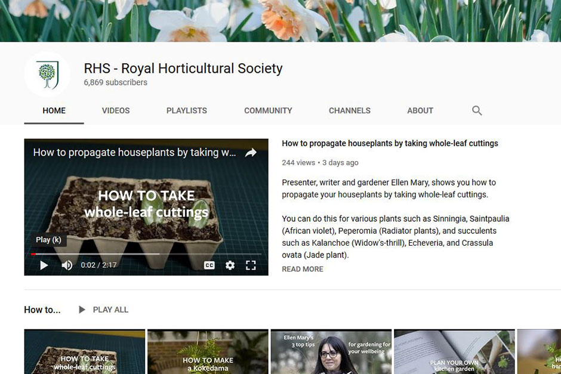
Task: Open the VIDEOS tab
Action: click(x=116, y=110)
